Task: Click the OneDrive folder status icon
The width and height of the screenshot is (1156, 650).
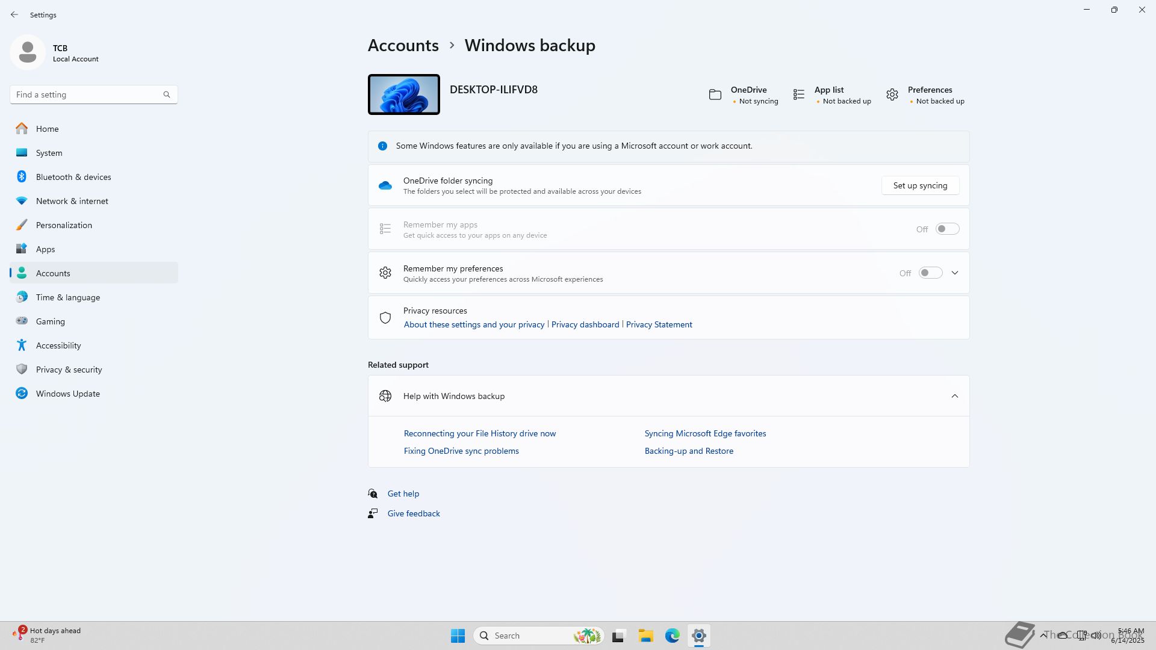Action: coord(715,95)
